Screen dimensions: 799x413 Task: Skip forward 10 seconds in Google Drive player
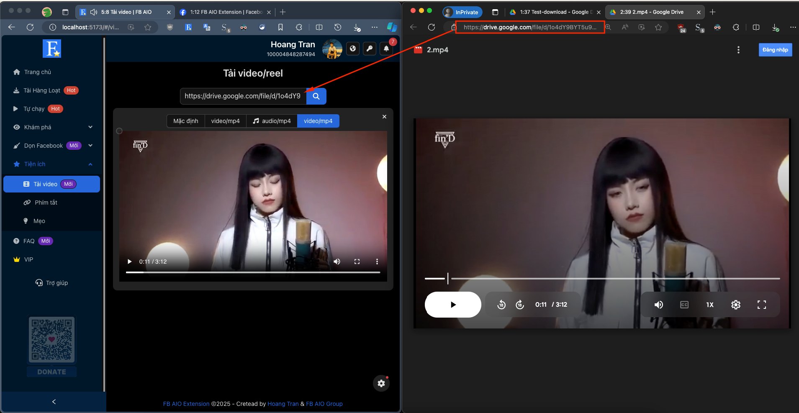[x=520, y=305]
